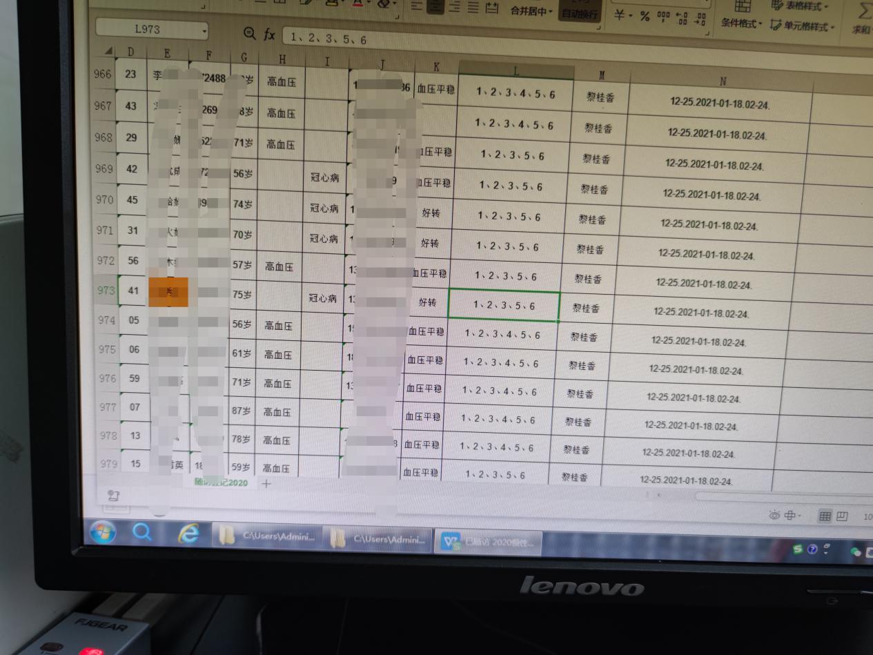Open the 单元格样式 cell style dropdown
The height and width of the screenshot is (655, 873).
click(x=803, y=26)
